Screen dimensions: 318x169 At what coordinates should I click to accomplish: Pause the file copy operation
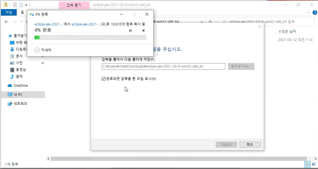[130, 31]
